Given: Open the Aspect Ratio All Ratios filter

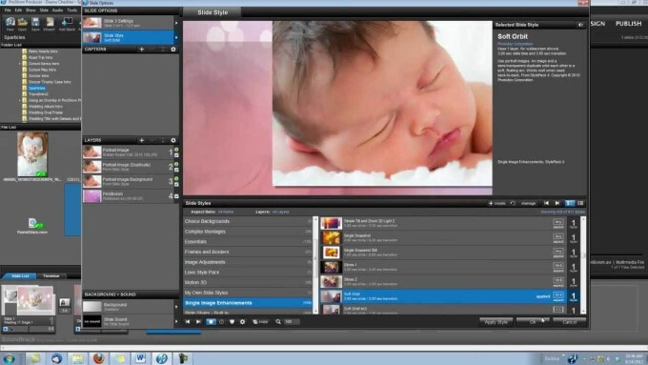Looking at the screenshot, I should click(x=226, y=213).
